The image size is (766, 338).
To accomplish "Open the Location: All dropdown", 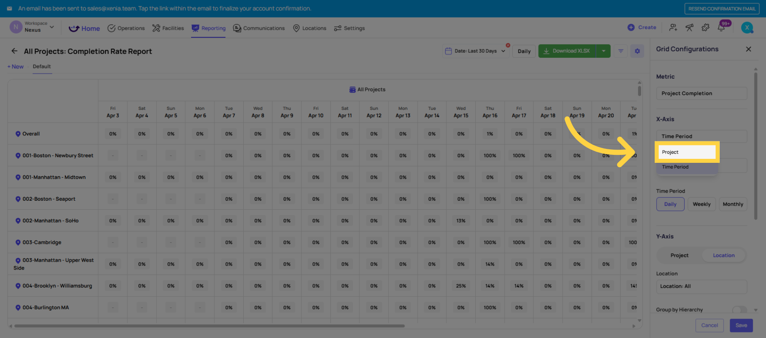I will (701, 287).
